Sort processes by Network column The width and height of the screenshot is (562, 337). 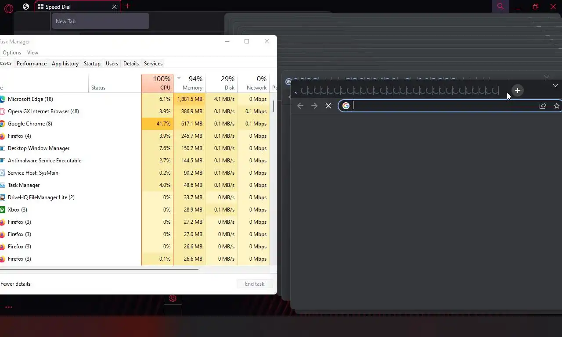click(253, 83)
